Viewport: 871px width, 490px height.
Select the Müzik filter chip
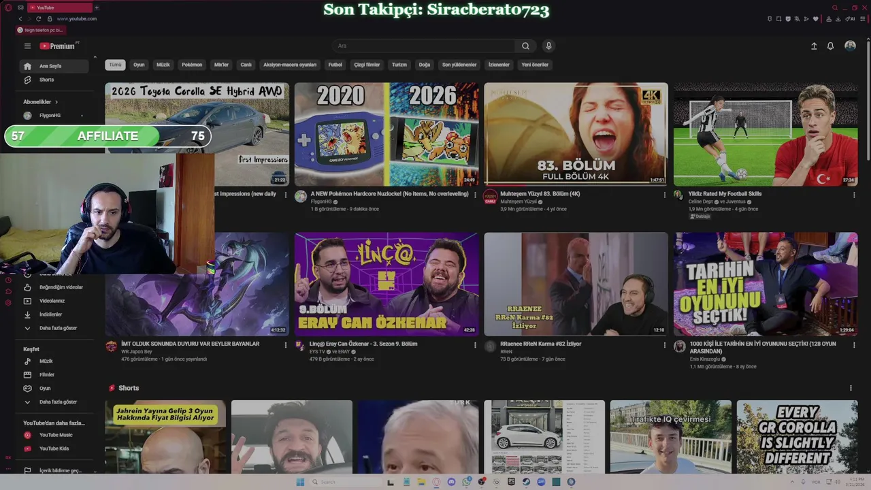163,65
